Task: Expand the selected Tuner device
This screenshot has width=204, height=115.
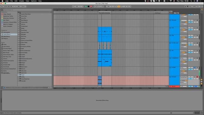Action: [18, 75]
